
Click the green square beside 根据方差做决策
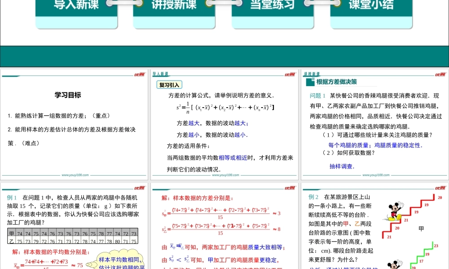tap(309, 82)
